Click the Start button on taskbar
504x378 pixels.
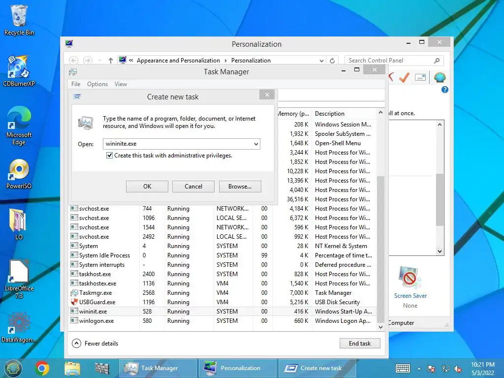point(12,368)
